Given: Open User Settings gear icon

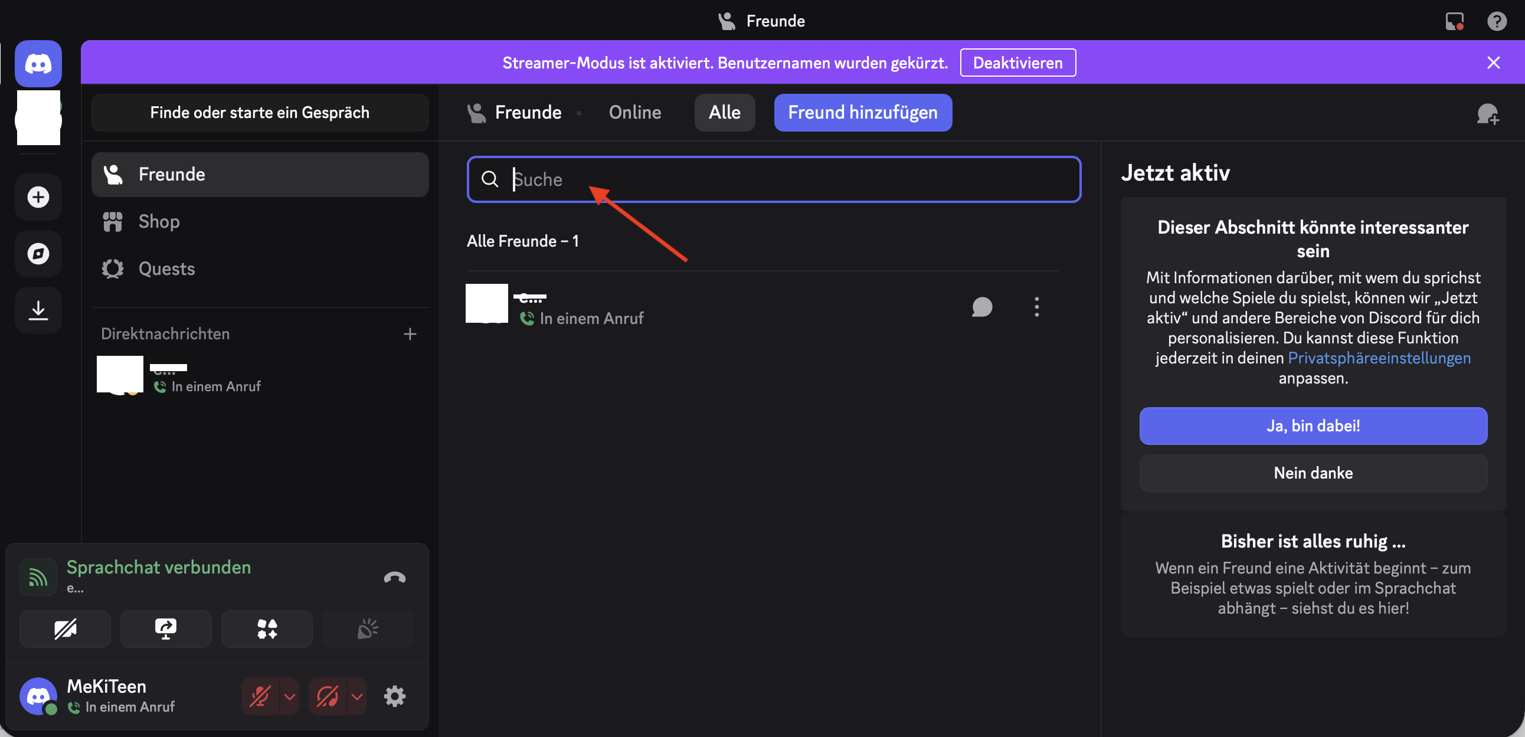Looking at the screenshot, I should [394, 696].
